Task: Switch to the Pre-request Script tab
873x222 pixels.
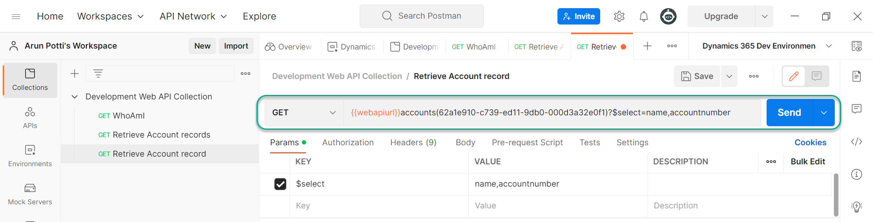Action: [x=527, y=143]
